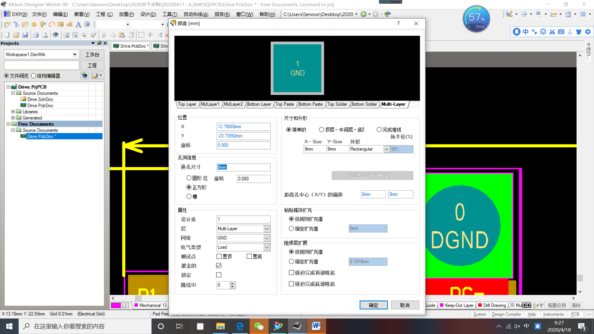Open the pad shape Rectangular dropdown

(x=386, y=149)
